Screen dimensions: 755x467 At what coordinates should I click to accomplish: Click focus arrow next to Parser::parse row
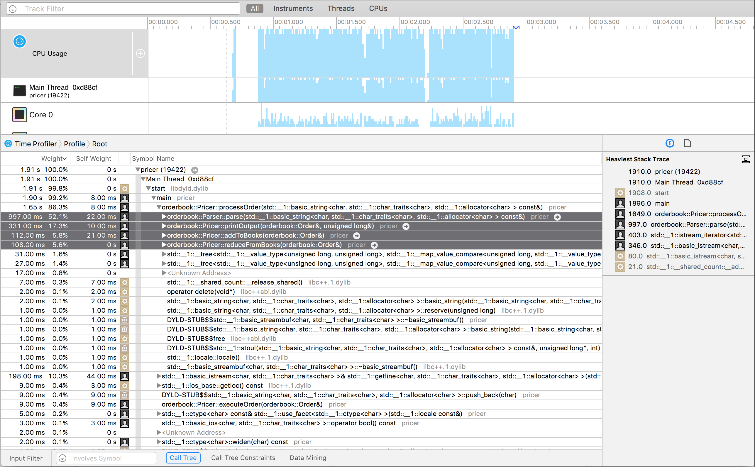557,217
